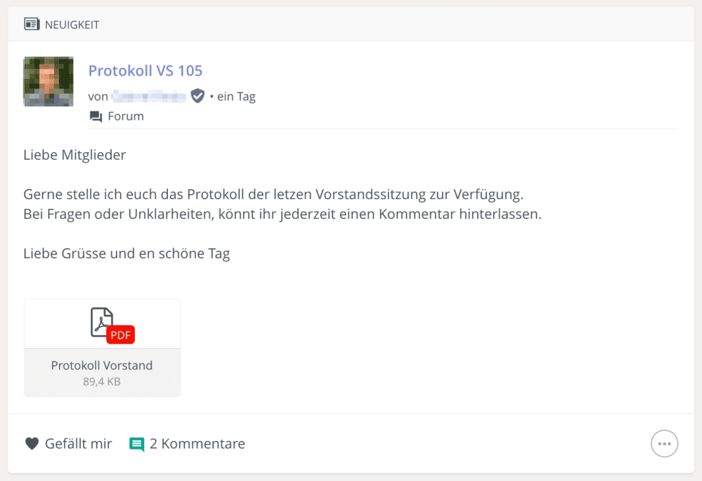
Task: Click the 'Liebe Mitglieder' greeting text
Action: (x=75, y=155)
